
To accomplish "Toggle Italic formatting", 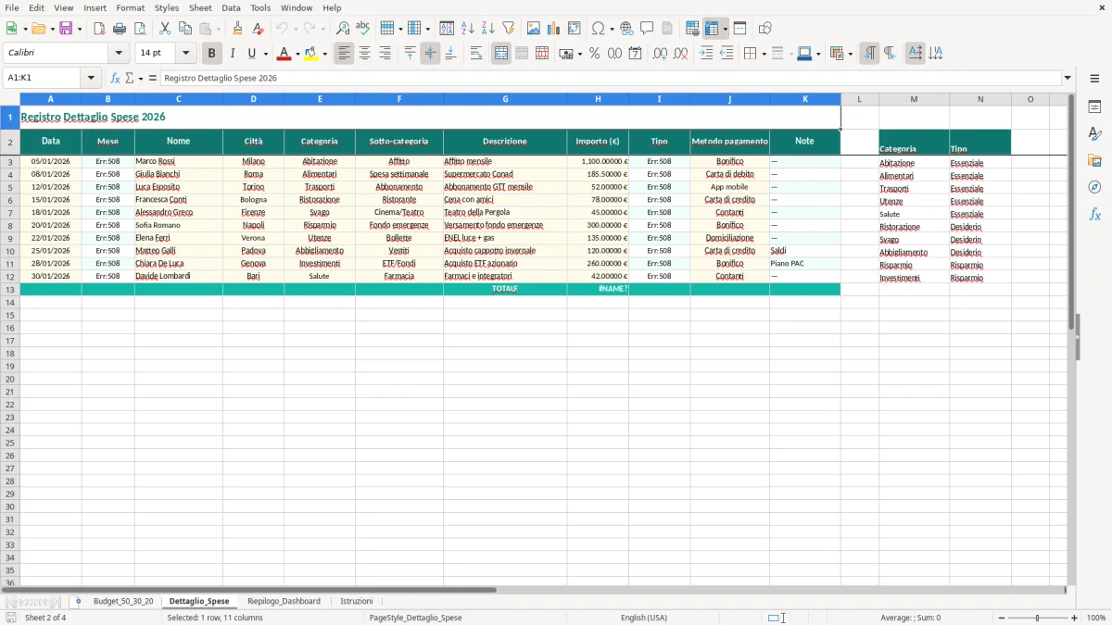I will (x=233, y=54).
